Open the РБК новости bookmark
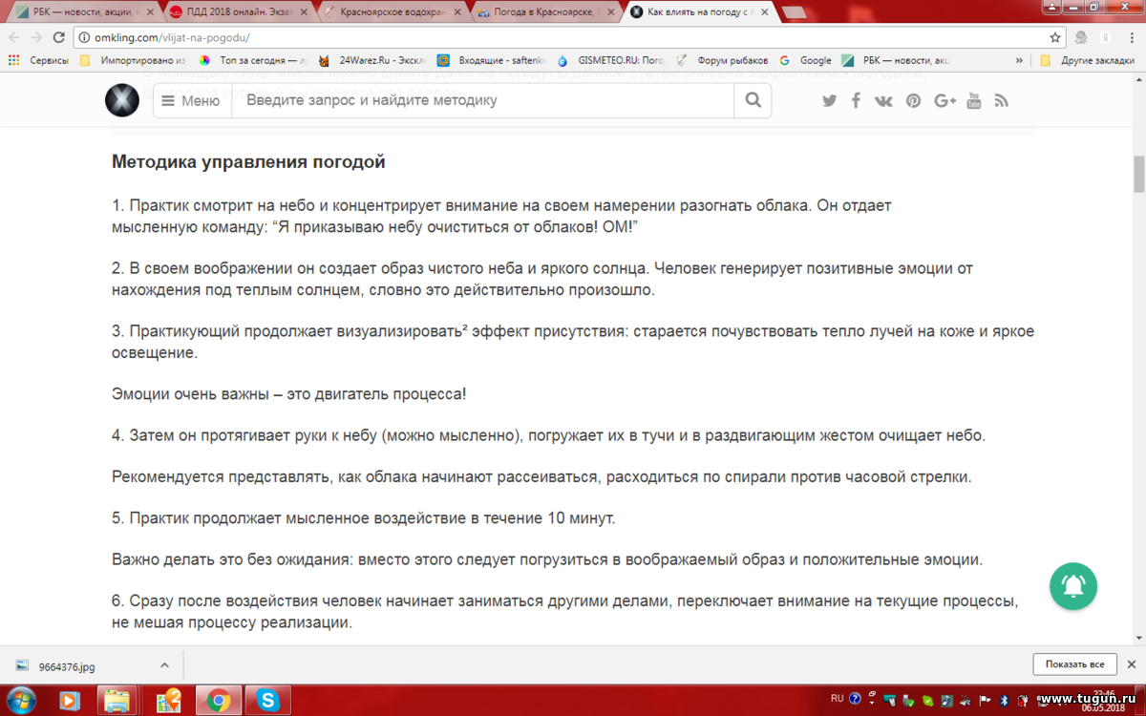Screen dimensions: 1146x716 (896, 60)
